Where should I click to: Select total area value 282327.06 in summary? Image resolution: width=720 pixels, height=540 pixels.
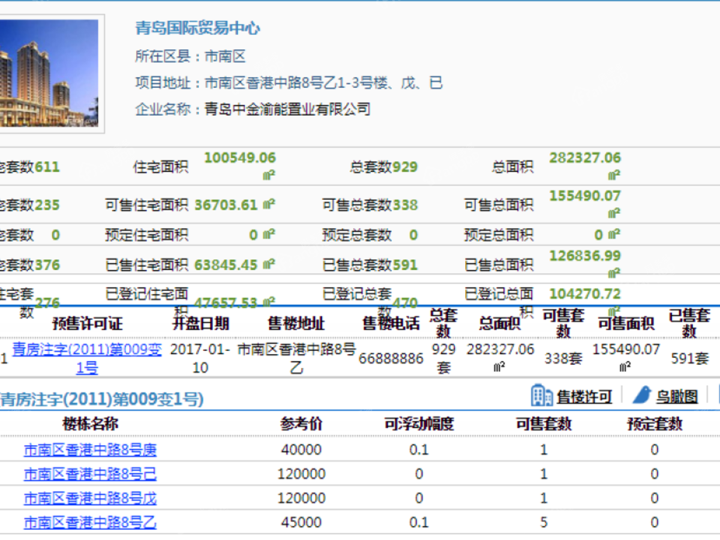(585, 158)
